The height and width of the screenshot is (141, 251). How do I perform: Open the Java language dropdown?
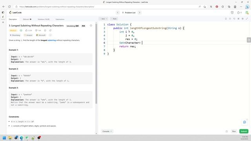click(x=104, y=19)
